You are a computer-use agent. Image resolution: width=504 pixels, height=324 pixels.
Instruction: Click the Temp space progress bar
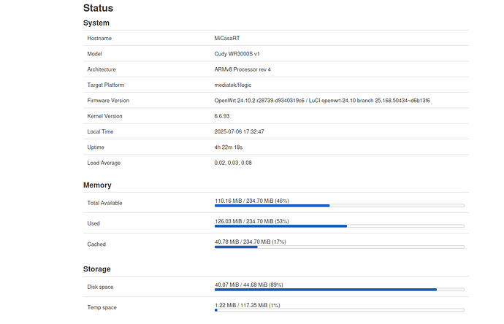pos(340,310)
